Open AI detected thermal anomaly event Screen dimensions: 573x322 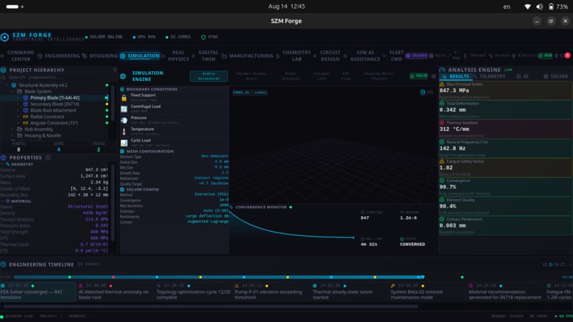pos(115,291)
